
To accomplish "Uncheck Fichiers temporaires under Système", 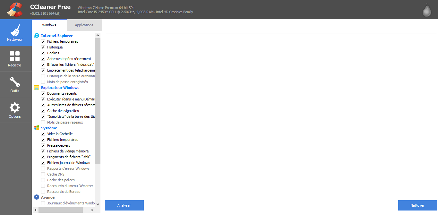I will coord(43,140).
